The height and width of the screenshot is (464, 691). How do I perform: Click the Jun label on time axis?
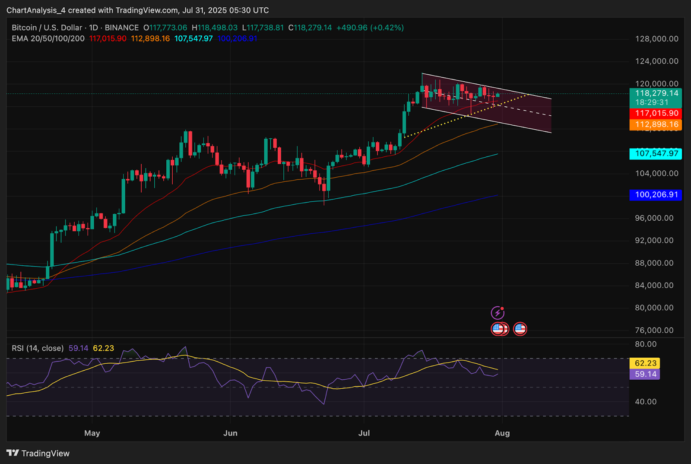(x=230, y=433)
